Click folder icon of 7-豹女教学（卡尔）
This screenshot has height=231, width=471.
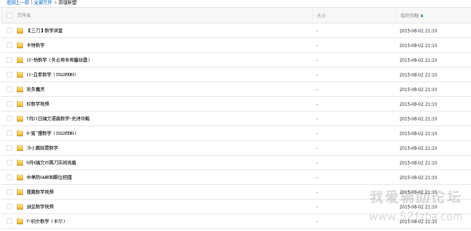20,221
